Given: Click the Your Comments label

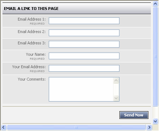Looking at the screenshot, I should point(32,79).
